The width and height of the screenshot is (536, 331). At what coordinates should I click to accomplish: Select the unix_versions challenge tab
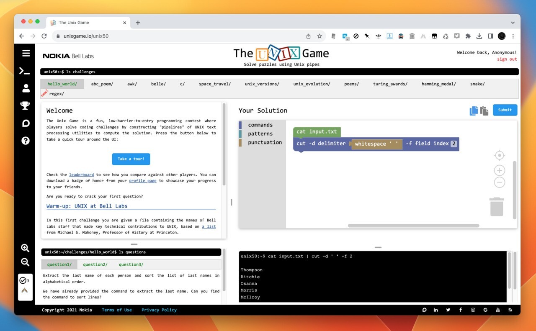(x=262, y=84)
